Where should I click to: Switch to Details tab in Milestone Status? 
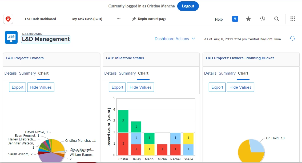pyautogui.click(x=110, y=73)
